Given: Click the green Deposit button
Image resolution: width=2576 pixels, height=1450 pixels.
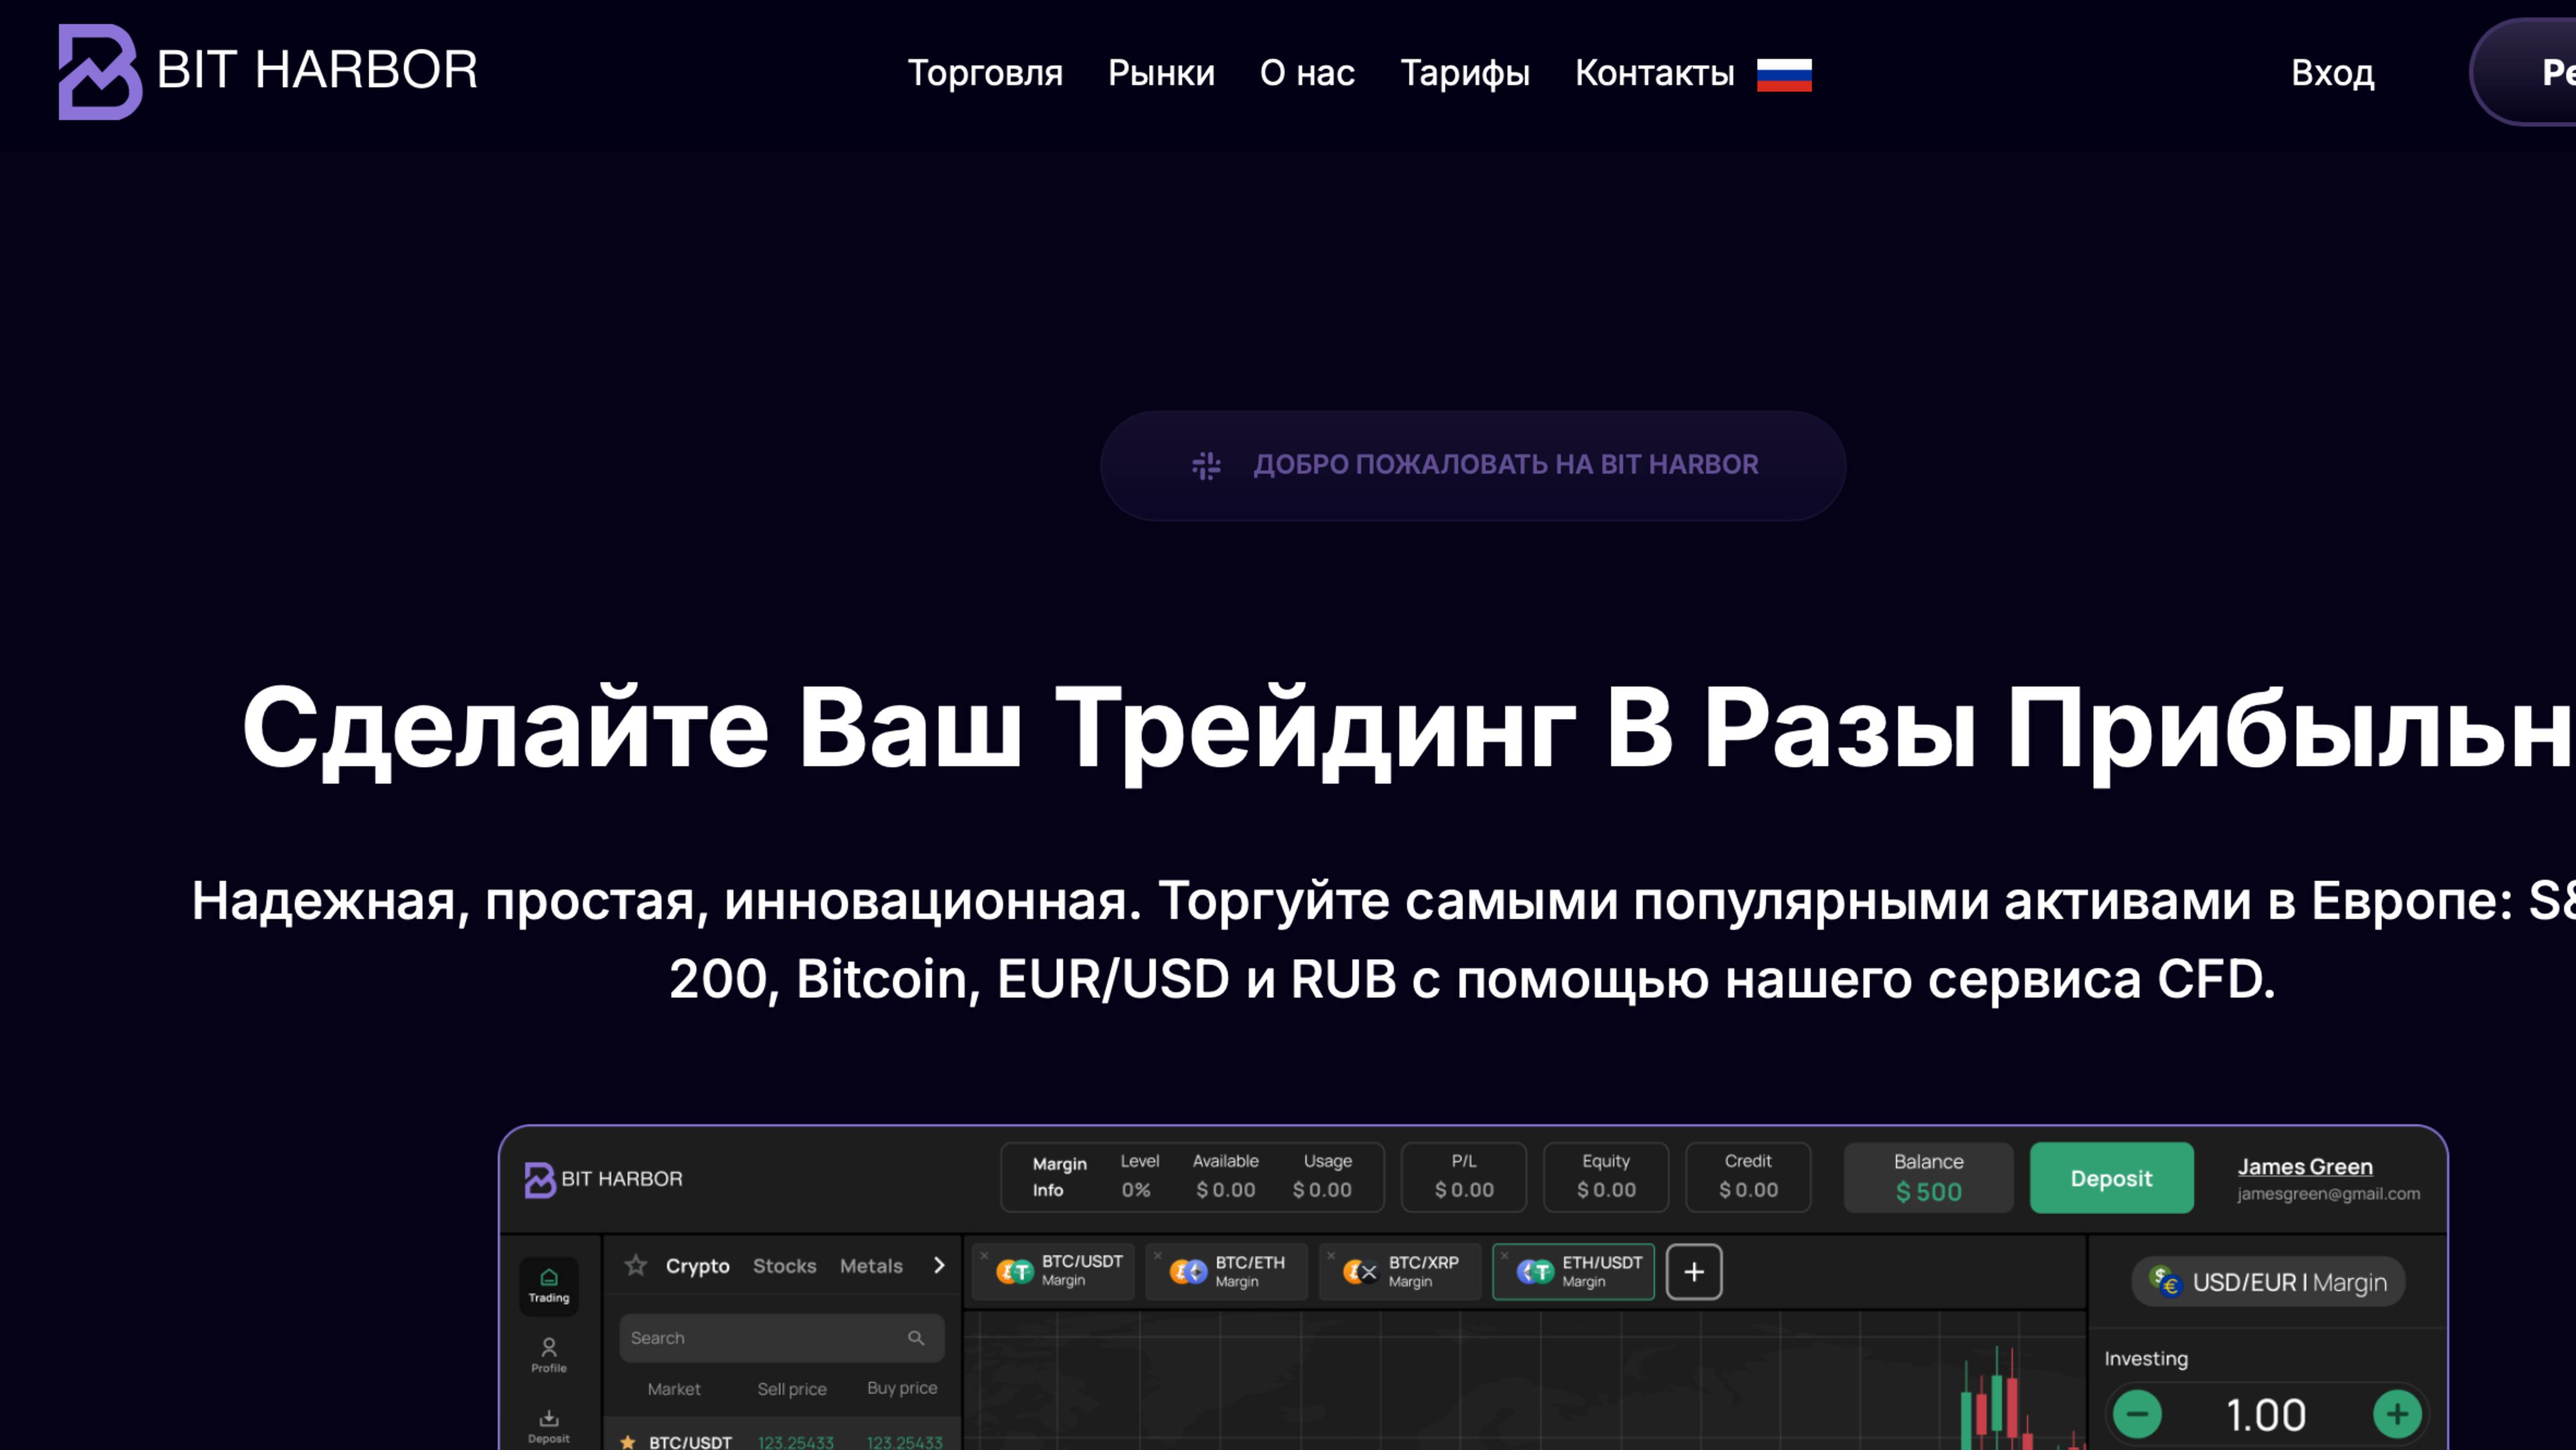Looking at the screenshot, I should (x=2111, y=1178).
